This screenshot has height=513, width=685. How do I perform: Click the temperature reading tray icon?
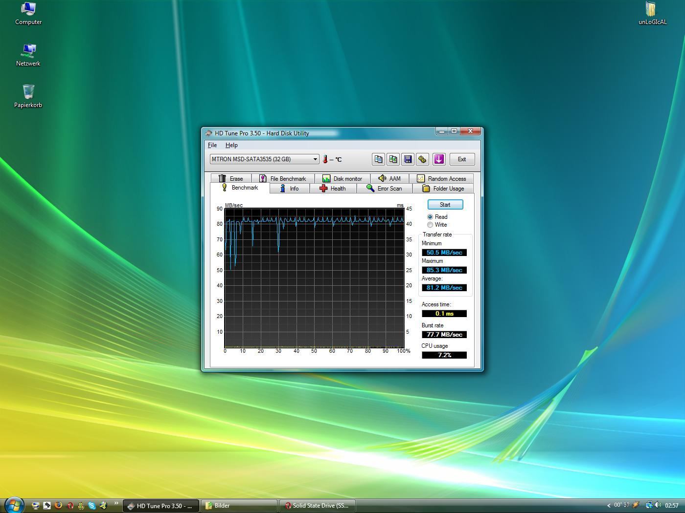(621, 505)
